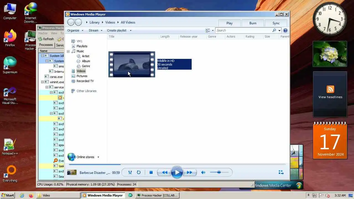The height and width of the screenshot is (199, 354).
Task: Select VM1 in the navigation tree
Action: coord(79,41)
